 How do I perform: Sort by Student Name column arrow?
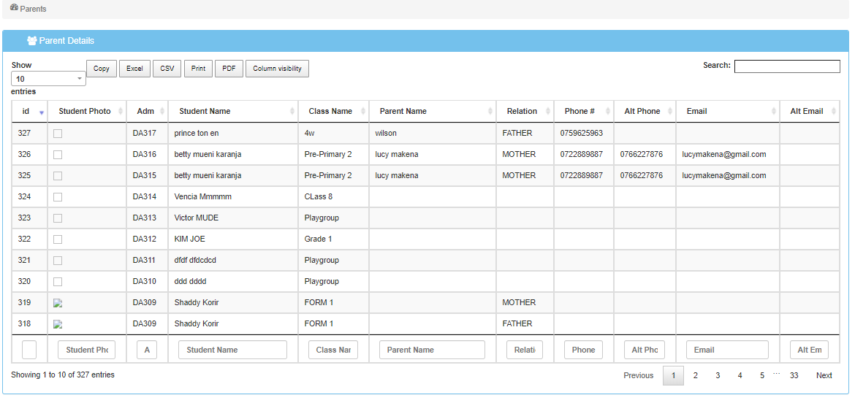pyautogui.click(x=291, y=112)
